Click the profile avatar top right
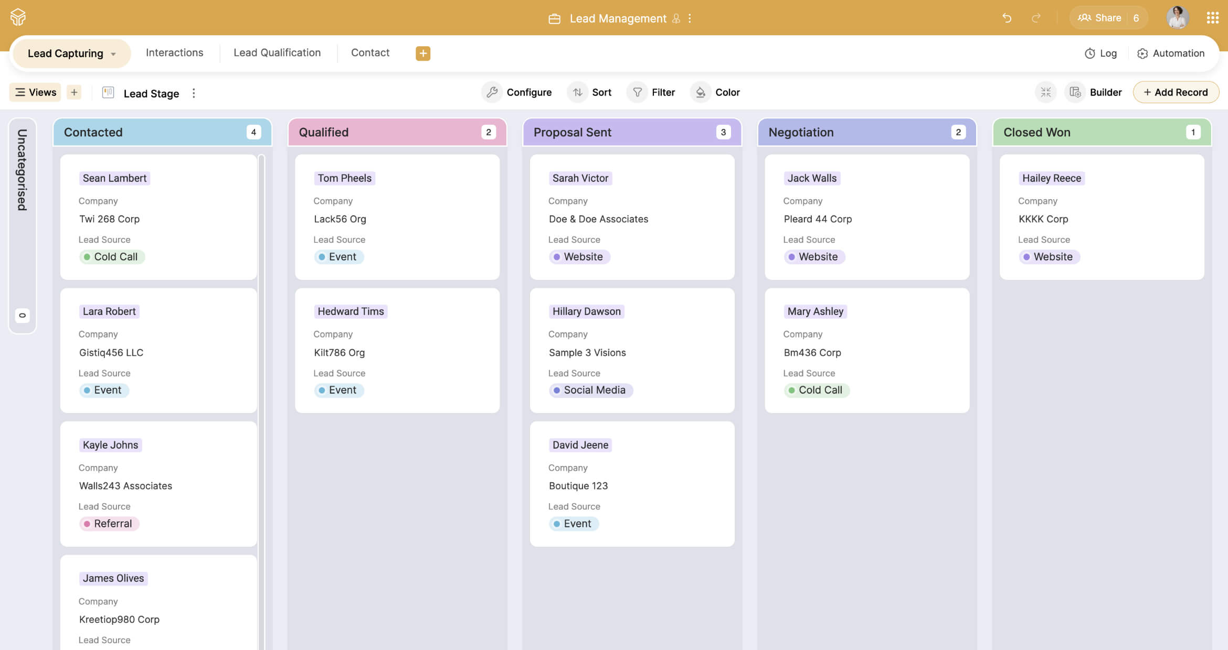The image size is (1228, 650). click(1178, 17)
